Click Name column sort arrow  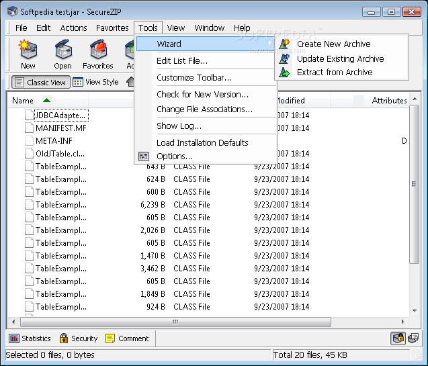[46, 100]
